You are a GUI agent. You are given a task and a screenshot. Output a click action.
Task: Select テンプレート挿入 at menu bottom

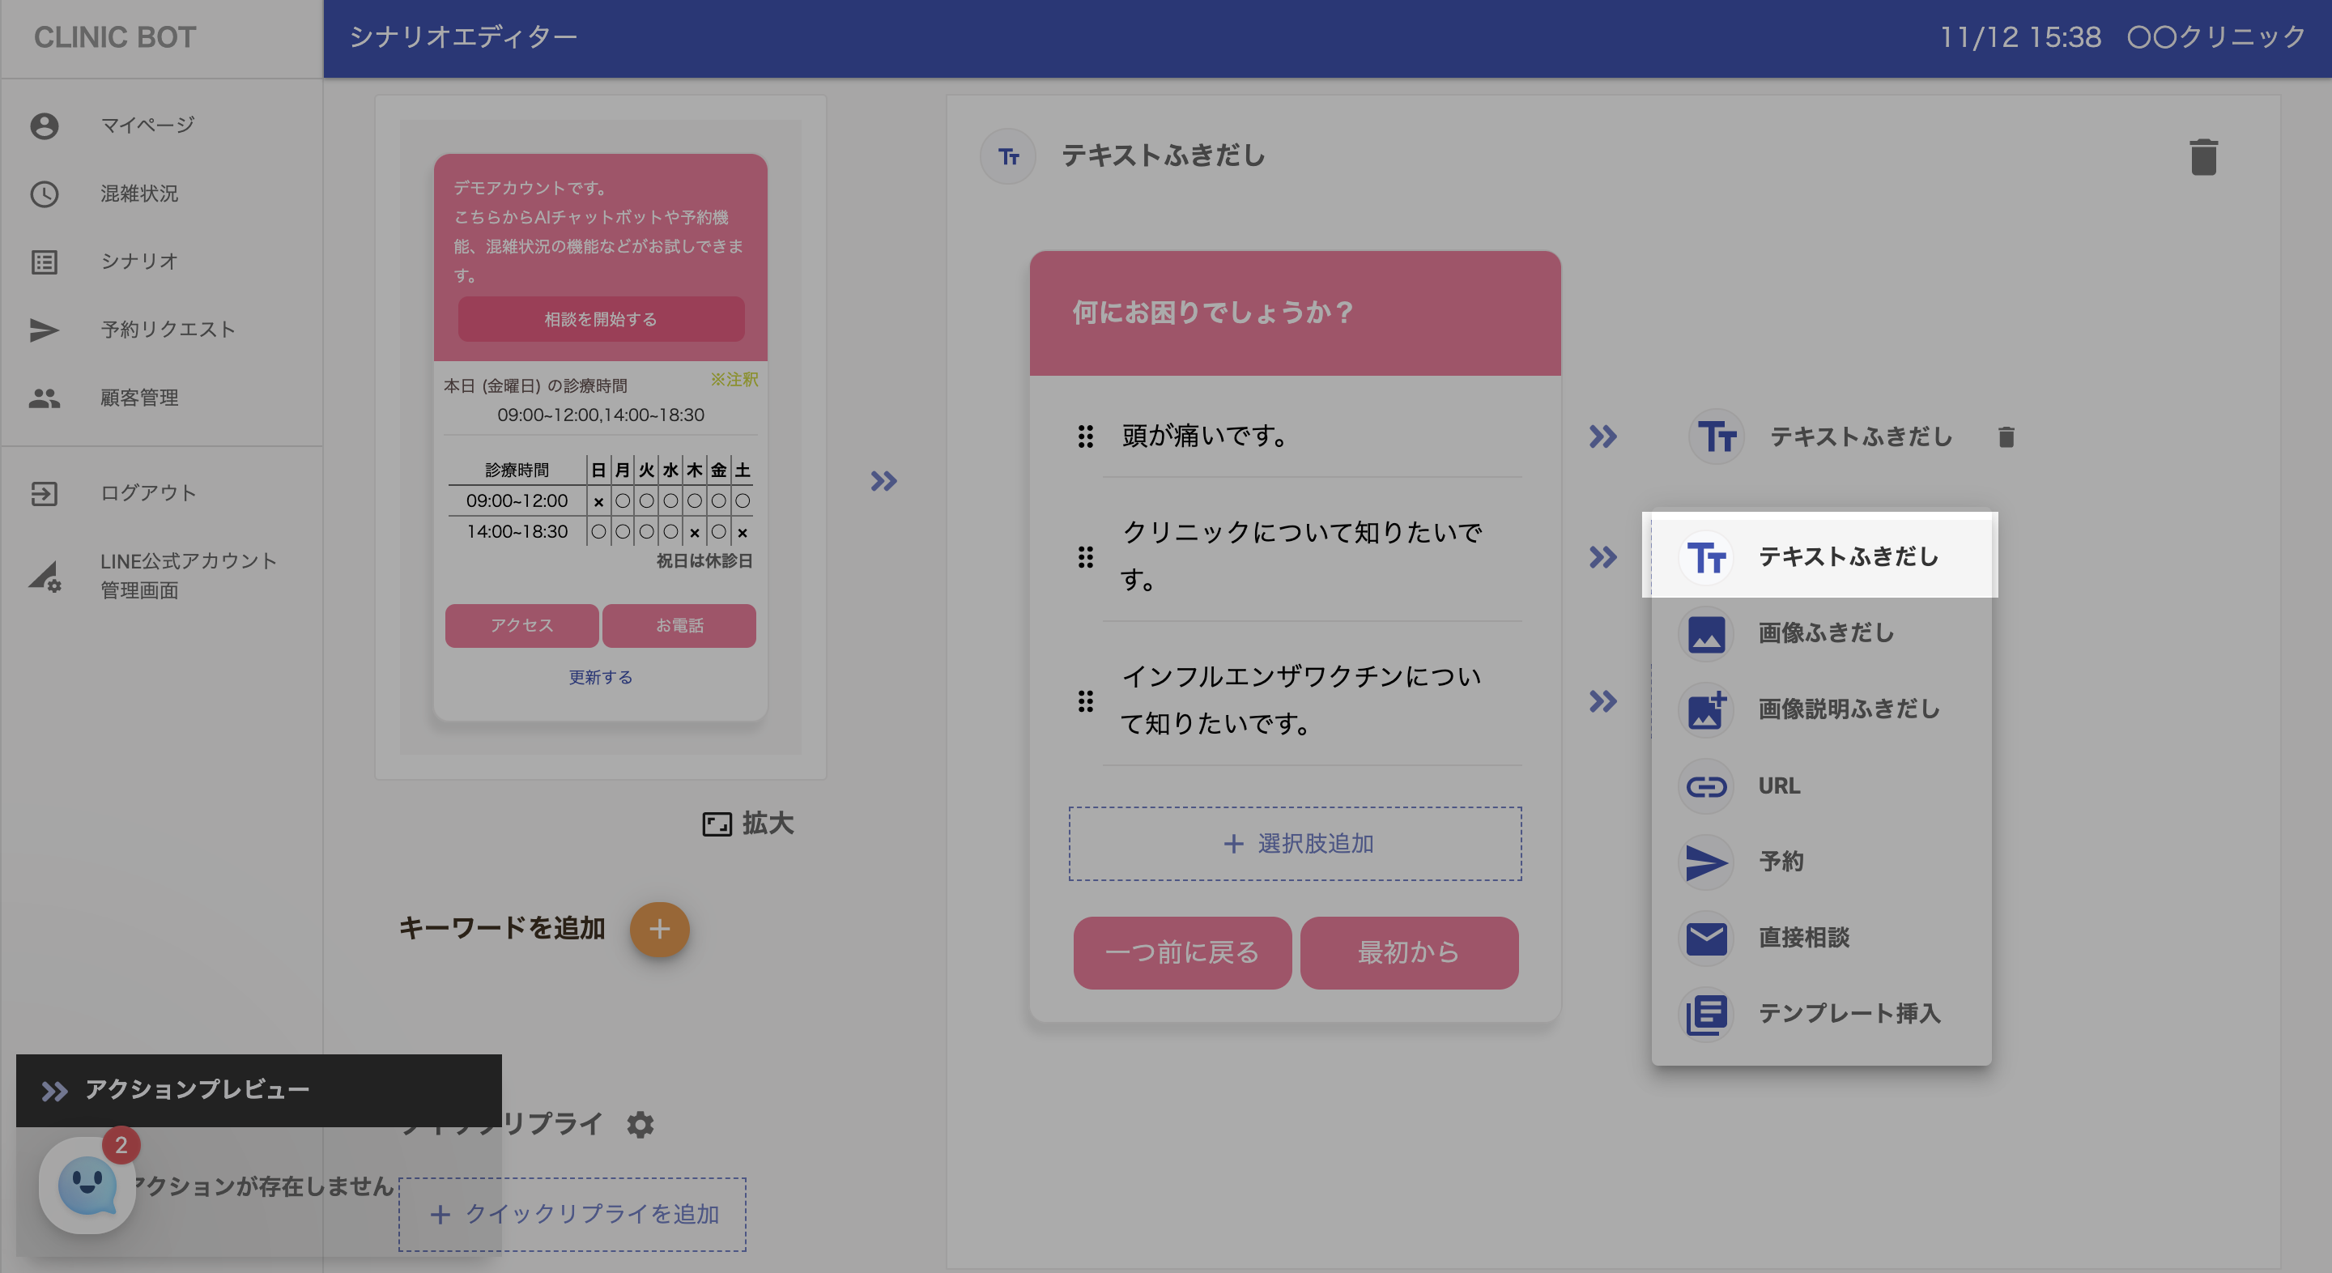point(1848,1013)
